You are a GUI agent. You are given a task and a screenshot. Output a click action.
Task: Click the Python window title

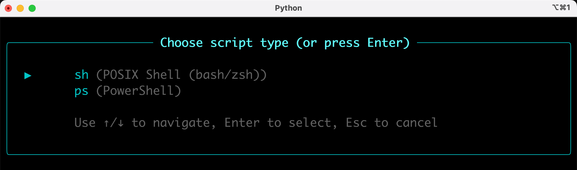pos(288,8)
